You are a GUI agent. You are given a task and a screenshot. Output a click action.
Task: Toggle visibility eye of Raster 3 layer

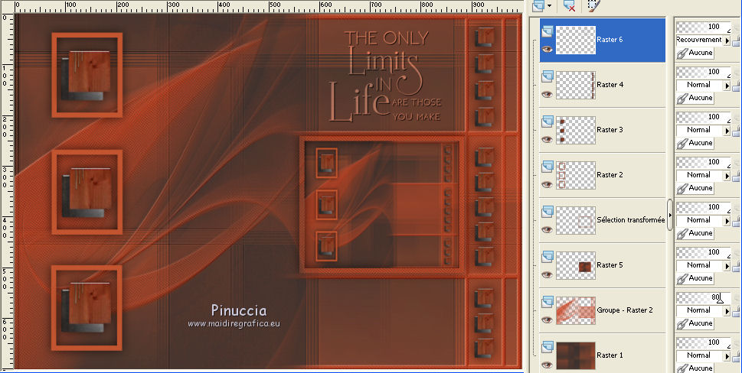point(547,139)
